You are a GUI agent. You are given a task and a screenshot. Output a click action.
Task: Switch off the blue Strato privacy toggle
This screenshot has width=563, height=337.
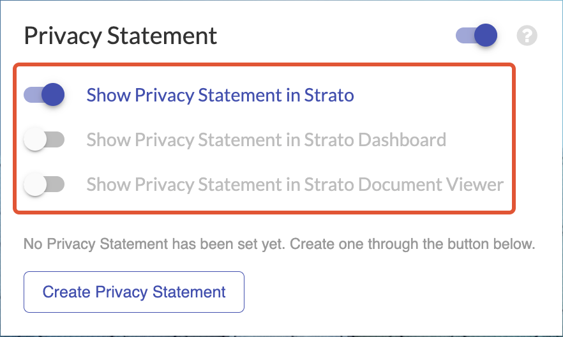(44, 95)
